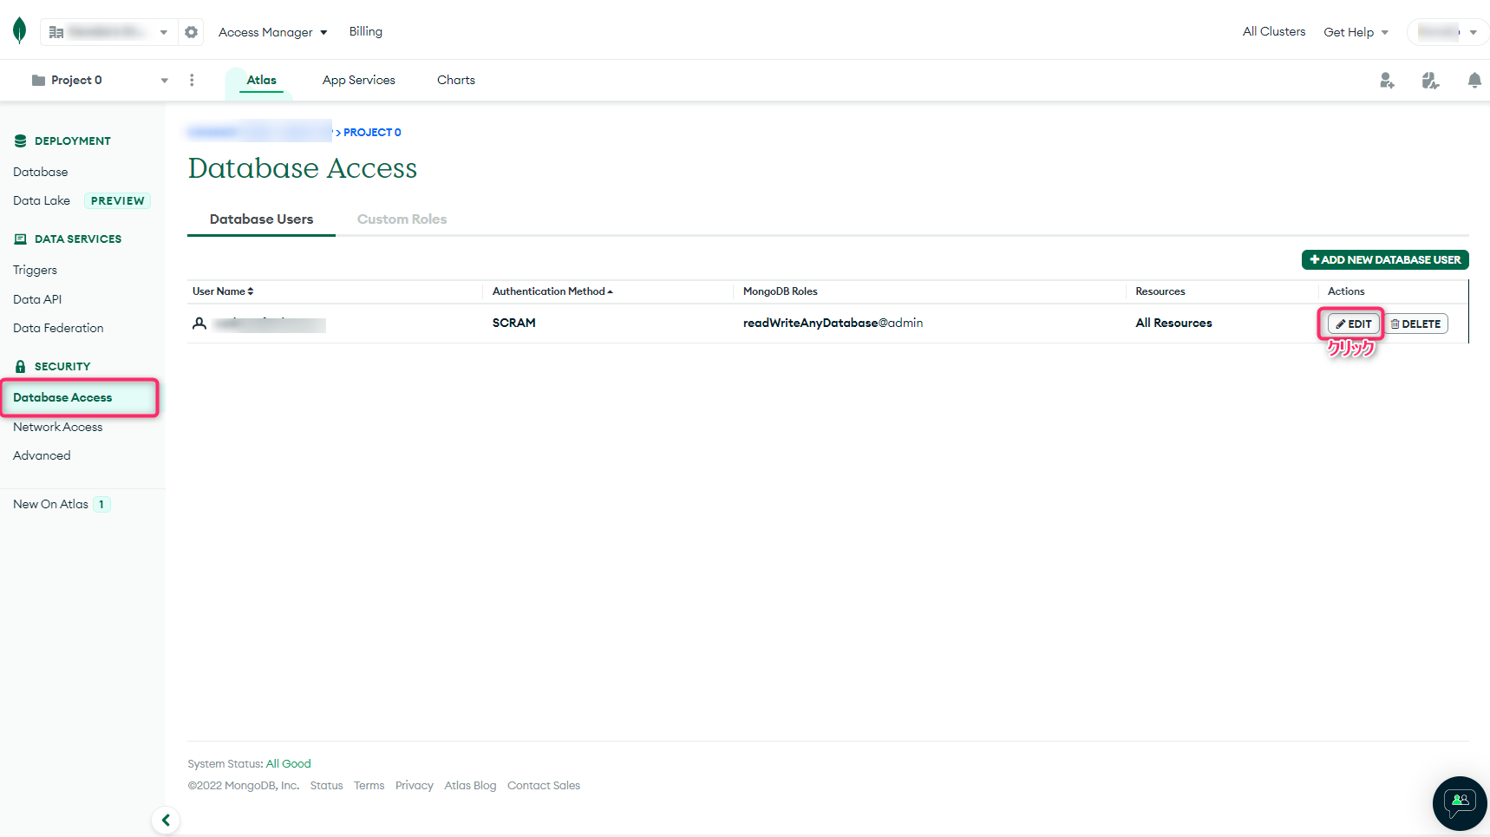
Task: Open the support chat bubble
Action: 1459,803
